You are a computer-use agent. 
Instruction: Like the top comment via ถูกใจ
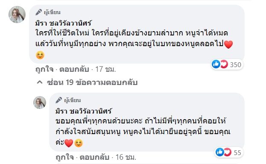pyautogui.click(x=44, y=69)
